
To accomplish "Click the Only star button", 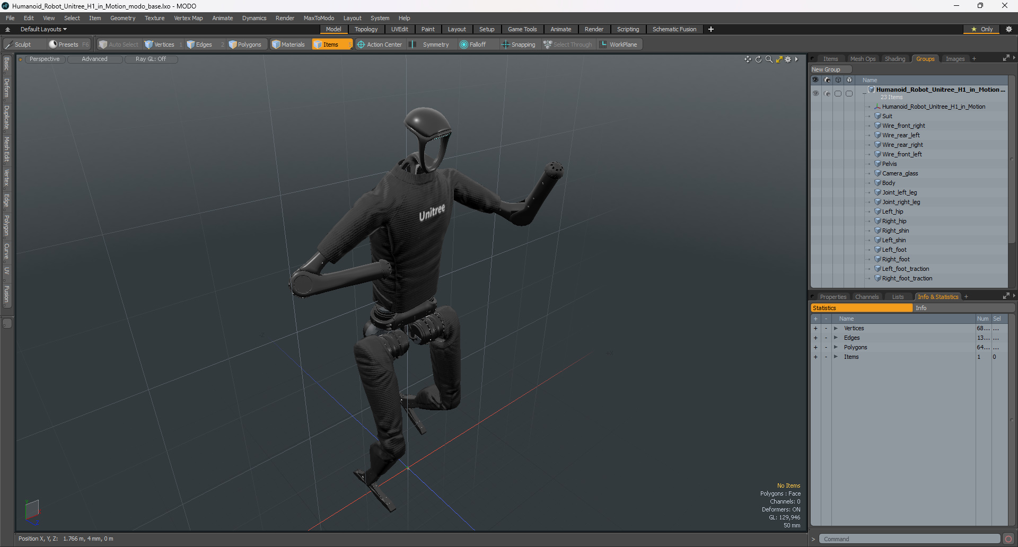I will point(981,29).
